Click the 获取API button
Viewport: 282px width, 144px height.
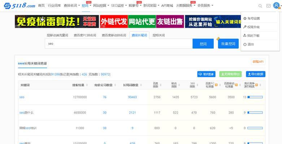(x=258, y=62)
